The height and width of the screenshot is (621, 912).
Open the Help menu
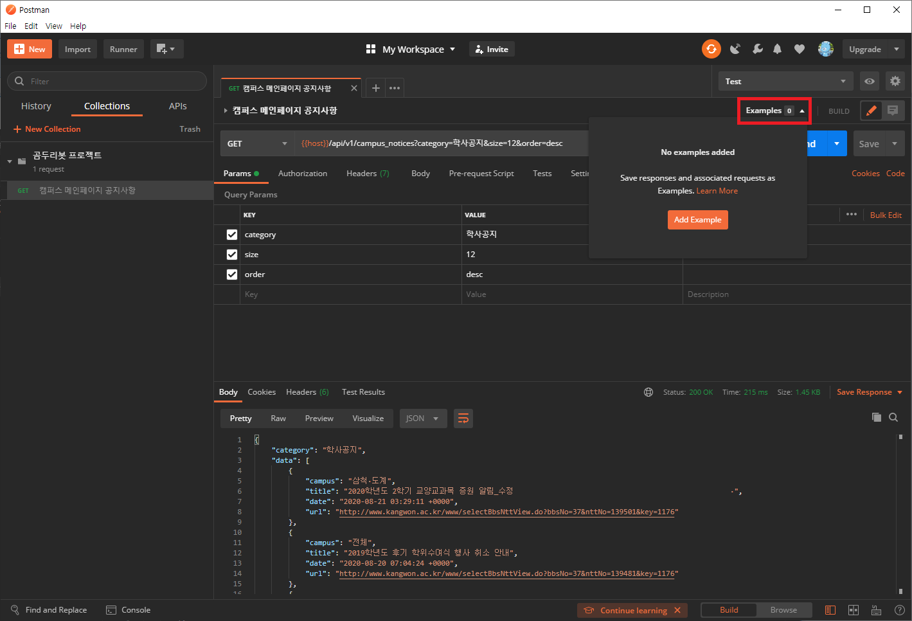click(78, 26)
